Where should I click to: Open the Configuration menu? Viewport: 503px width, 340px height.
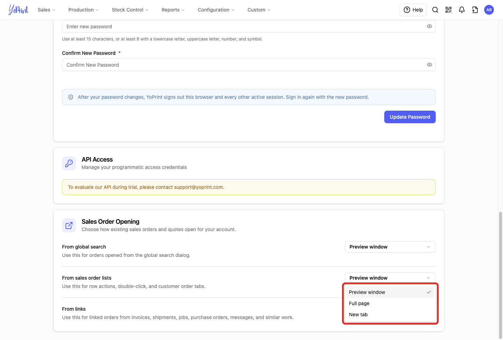point(216,10)
